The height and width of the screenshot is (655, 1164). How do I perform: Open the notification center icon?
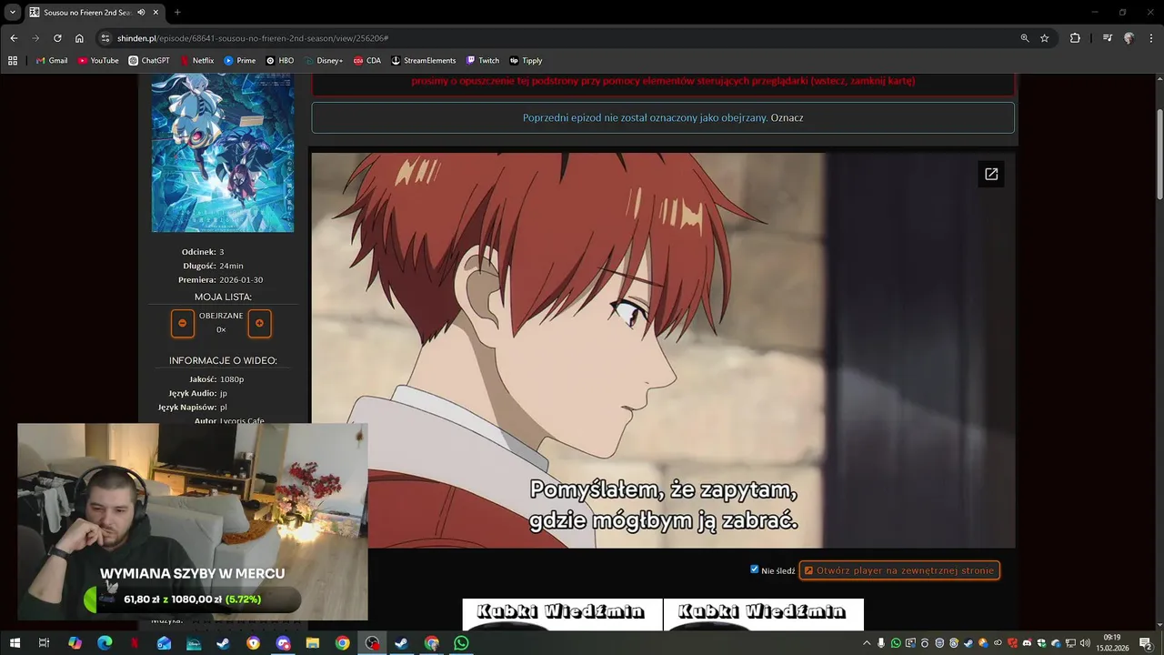click(x=1146, y=643)
